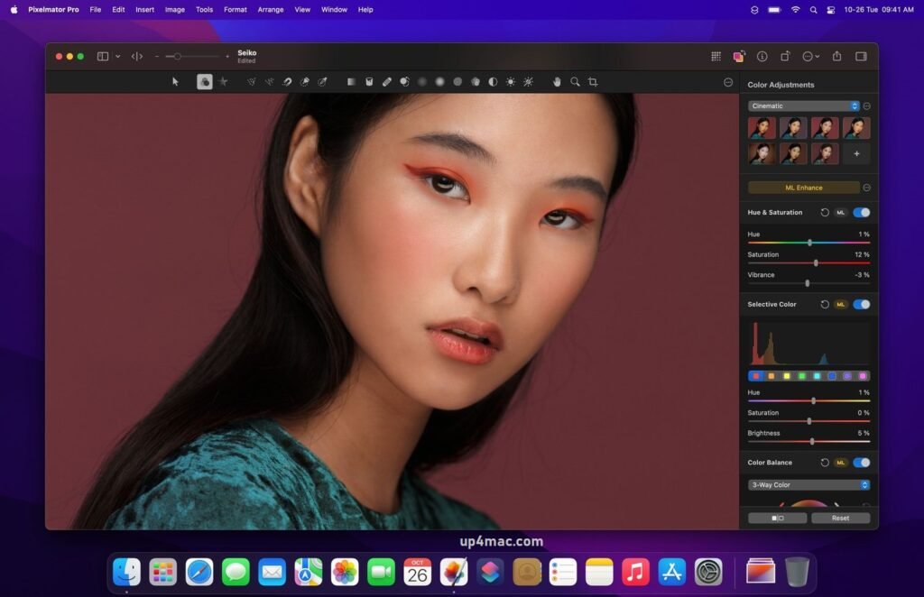Open the Tools menu

click(204, 10)
